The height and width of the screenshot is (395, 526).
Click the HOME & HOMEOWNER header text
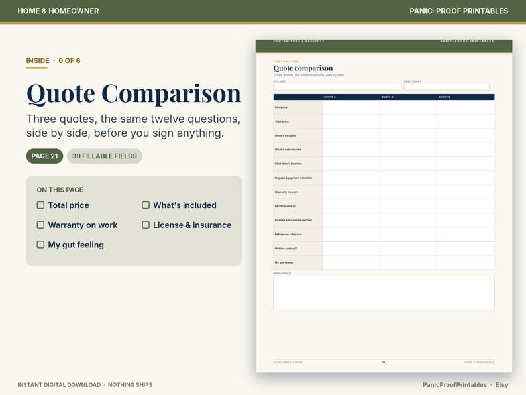(58, 11)
